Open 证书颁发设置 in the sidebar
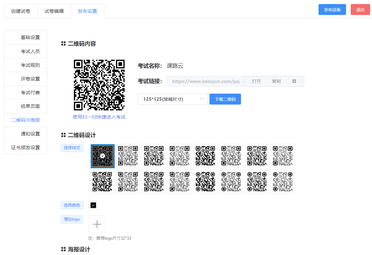The height and width of the screenshot is (255, 372). (x=26, y=148)
